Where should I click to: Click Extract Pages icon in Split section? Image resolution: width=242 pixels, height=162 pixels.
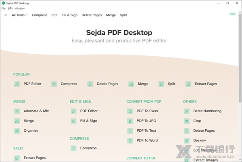17,158
